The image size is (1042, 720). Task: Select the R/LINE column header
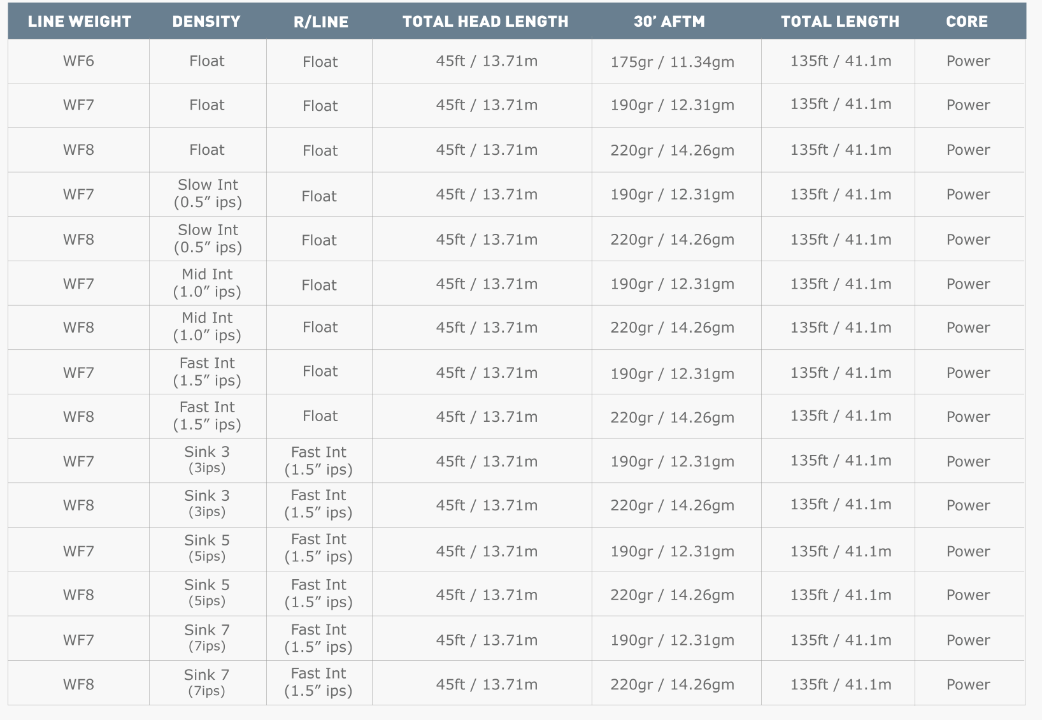(320, 22)
